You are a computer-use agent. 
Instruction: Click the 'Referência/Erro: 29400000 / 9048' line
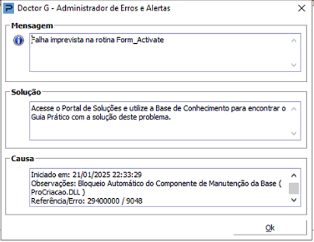pyautogui.click(x=87, y=201)
